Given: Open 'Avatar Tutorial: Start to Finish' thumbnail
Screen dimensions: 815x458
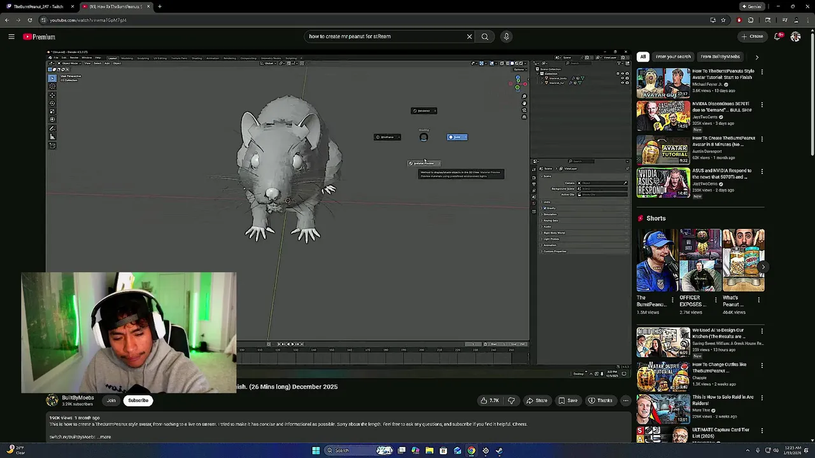Looking at the screenshot, I should click(663, 83).
